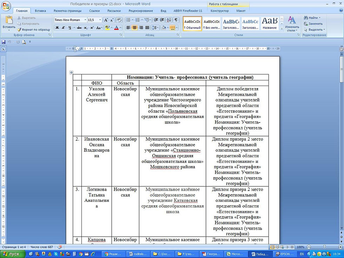The height and width of the screenshot is (258, 344).
Task: Align text right
Action: coord(141,28)
